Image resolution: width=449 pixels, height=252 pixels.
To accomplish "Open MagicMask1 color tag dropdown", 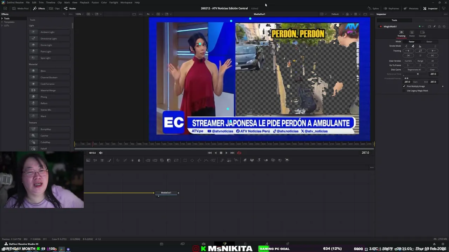I will [x=420, y=27].
